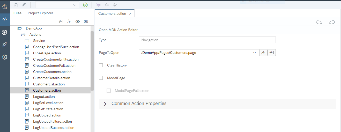Open the PageToOpen dropdown arrow
This screenshot has width=341, height=132.
pyautogui.click(x=254, y=53)
